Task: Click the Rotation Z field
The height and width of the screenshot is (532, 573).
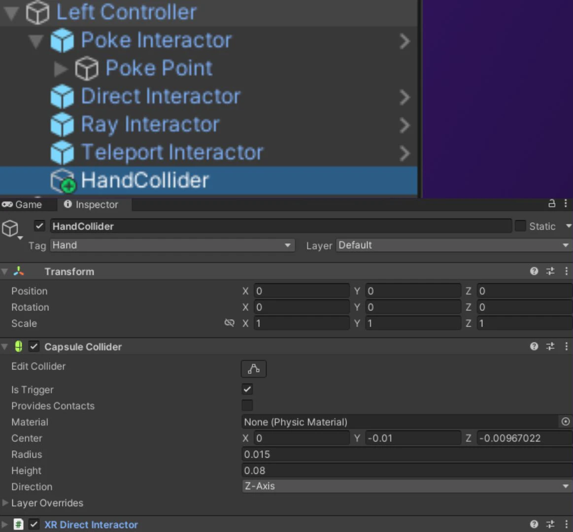Action: coord(525,307)
